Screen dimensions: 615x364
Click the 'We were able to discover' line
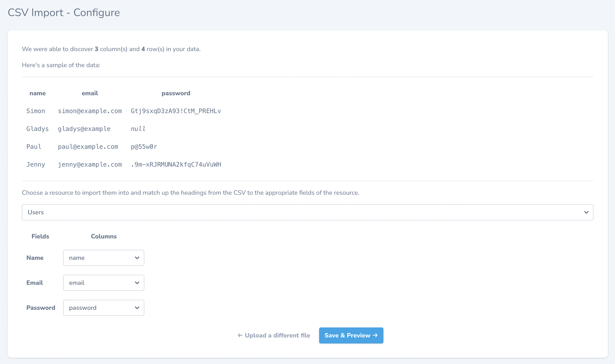click(x=111, y=49)
